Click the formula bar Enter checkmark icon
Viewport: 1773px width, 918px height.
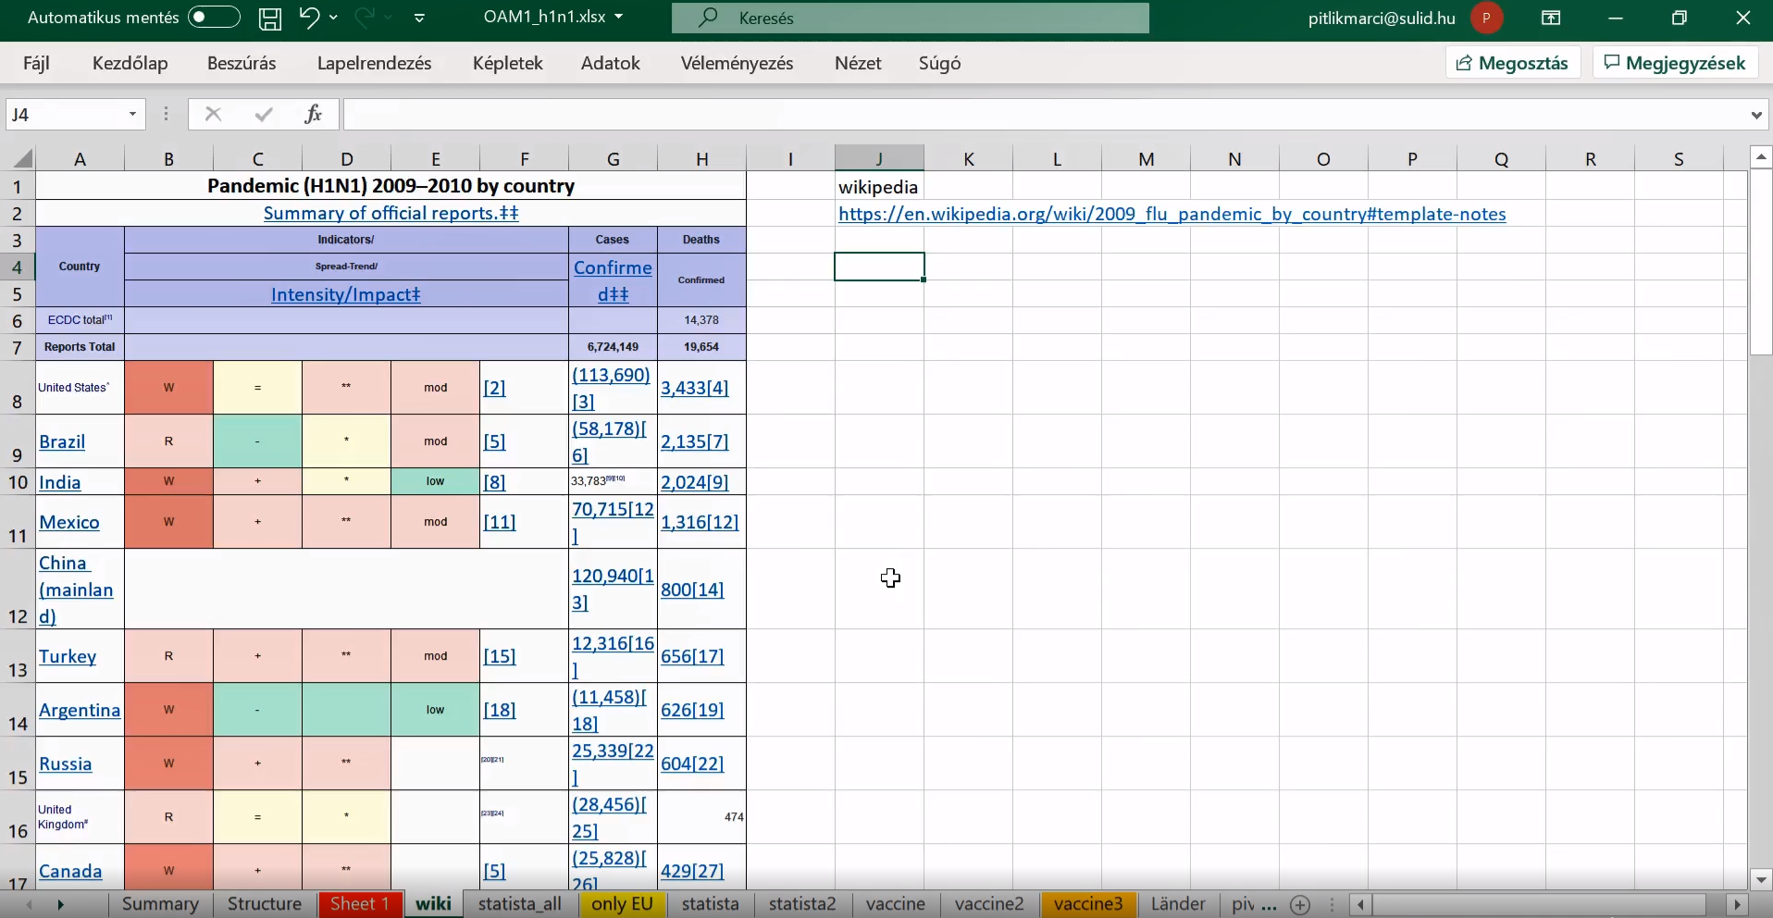tap(265, 114)
